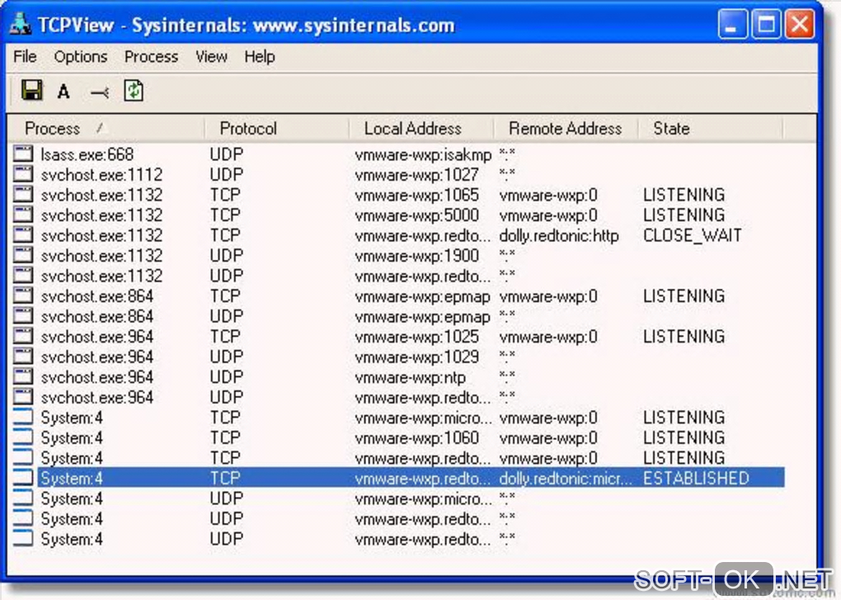Select the lsass.exe:668 process name
Viewport: 841px width, 600px height.
[x=87, y=154]
